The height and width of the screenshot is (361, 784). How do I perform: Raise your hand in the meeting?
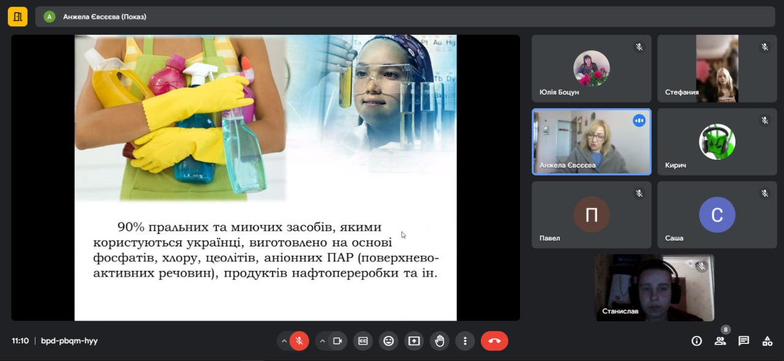439,341
